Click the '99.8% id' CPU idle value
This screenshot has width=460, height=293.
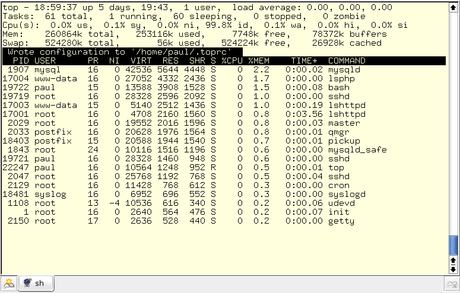227,26
